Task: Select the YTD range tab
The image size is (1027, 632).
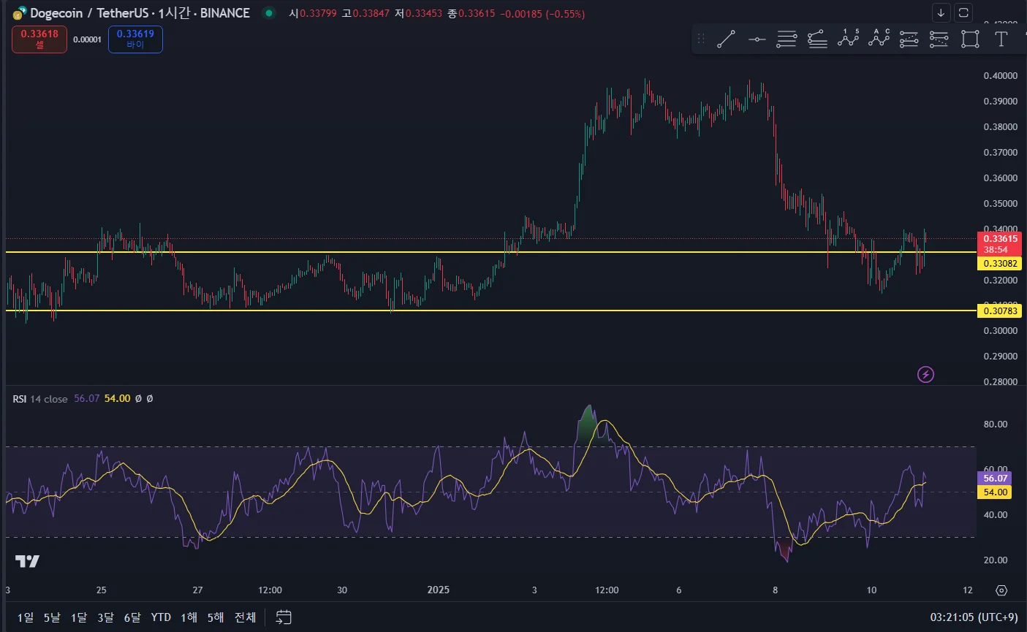Action: point(161,617)
